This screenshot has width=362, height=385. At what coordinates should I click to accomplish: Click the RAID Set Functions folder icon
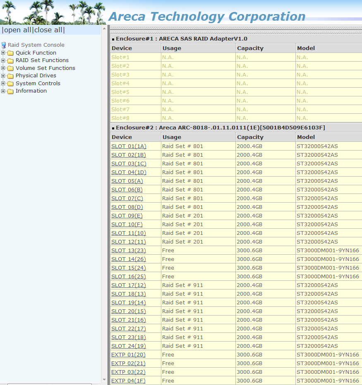point(10,60)
